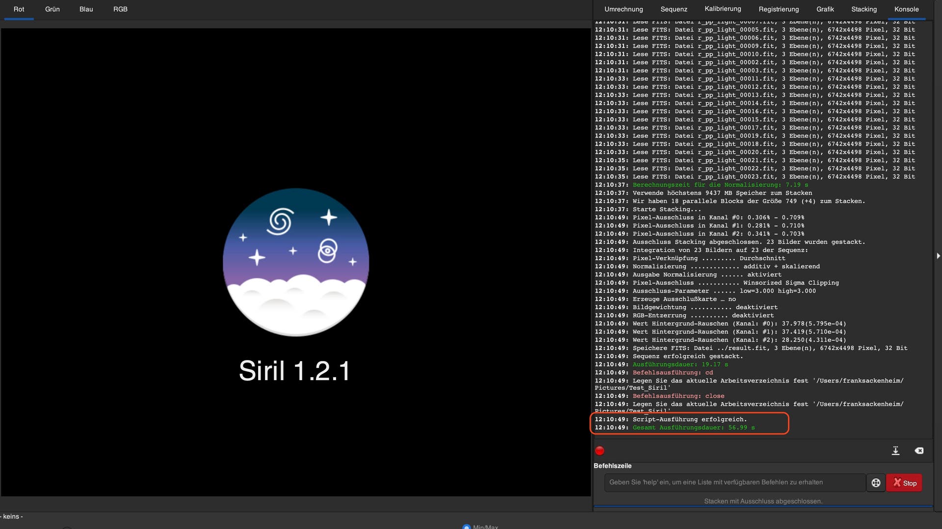
Task: Click the 'Script-Ausführung erfolgreich.' line
Action: coord(671,419)
